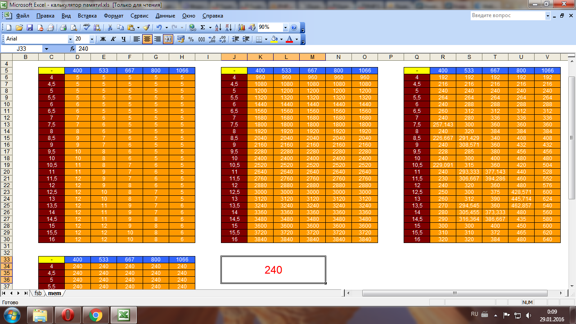The image size is (576, 324).
Task: Open the Arial font name dropdown
Action: tap(70, 39)
